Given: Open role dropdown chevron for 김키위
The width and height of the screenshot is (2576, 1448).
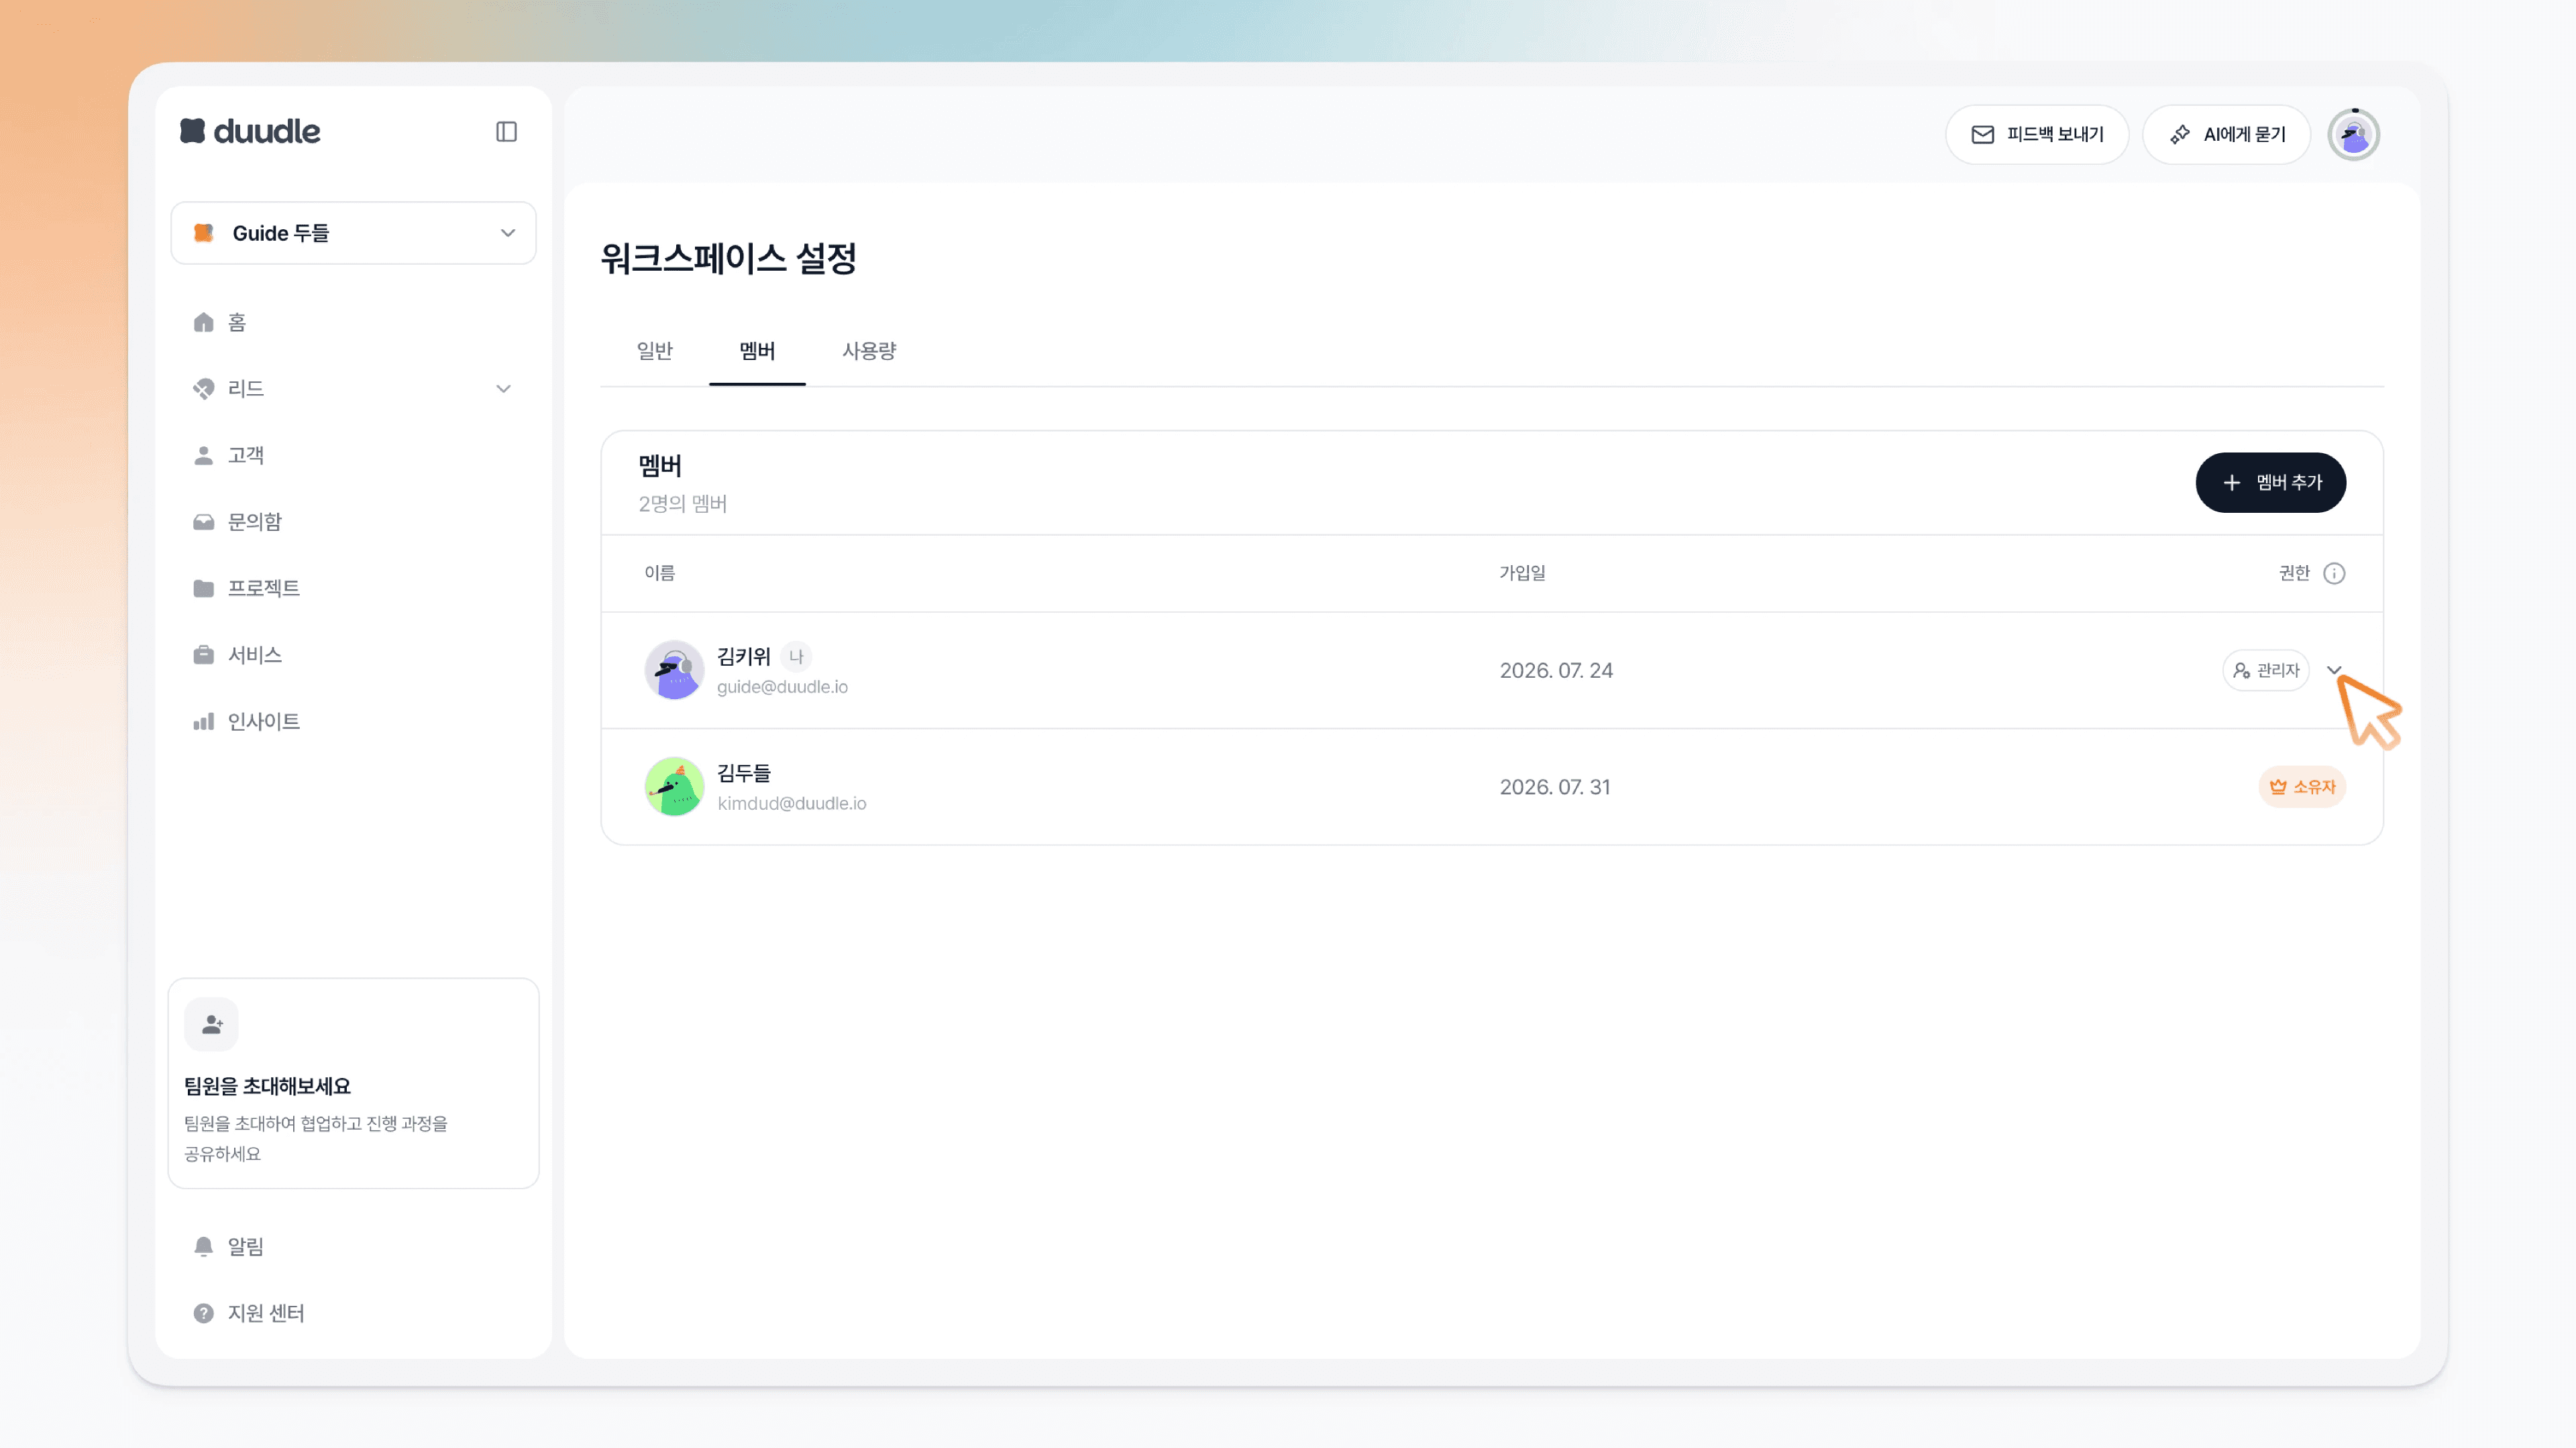Looking at the screenshot, I should [x=2334, y=670].
